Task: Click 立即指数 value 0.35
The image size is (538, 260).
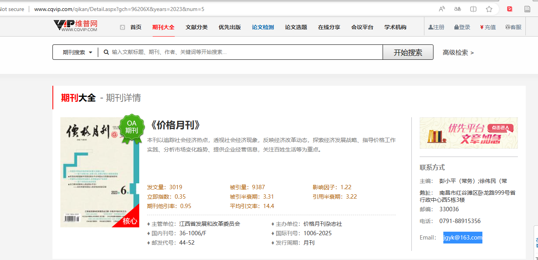Action: tap(180, 197)
